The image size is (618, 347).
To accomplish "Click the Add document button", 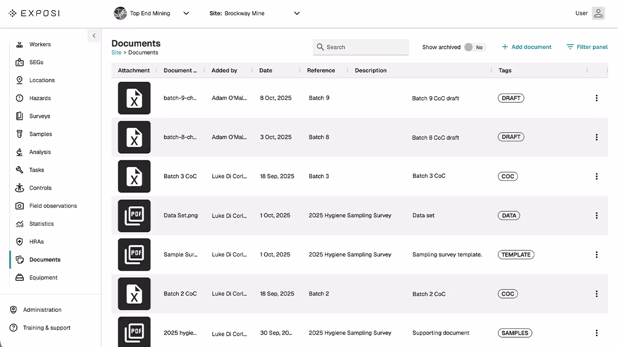I will tap(526, 47).
